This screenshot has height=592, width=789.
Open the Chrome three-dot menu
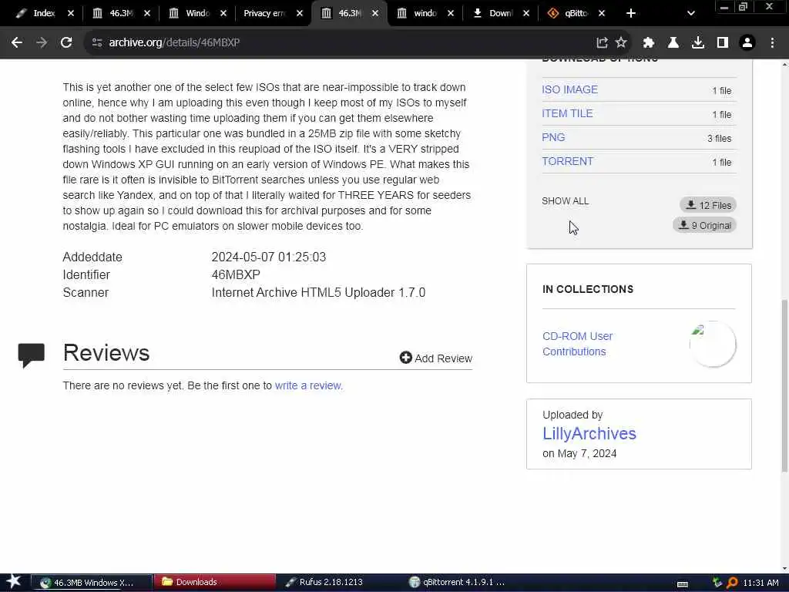[772, 43]
